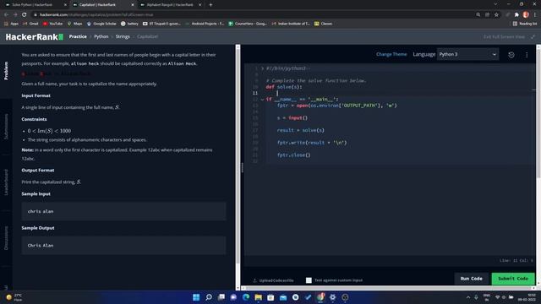Open the Problem side tab
The width and height of the screenshot is (541, 304).
pos(6,71)
